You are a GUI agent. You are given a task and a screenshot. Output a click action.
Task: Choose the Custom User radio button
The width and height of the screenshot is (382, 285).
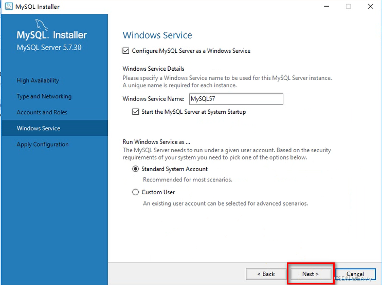coord(135,192)
